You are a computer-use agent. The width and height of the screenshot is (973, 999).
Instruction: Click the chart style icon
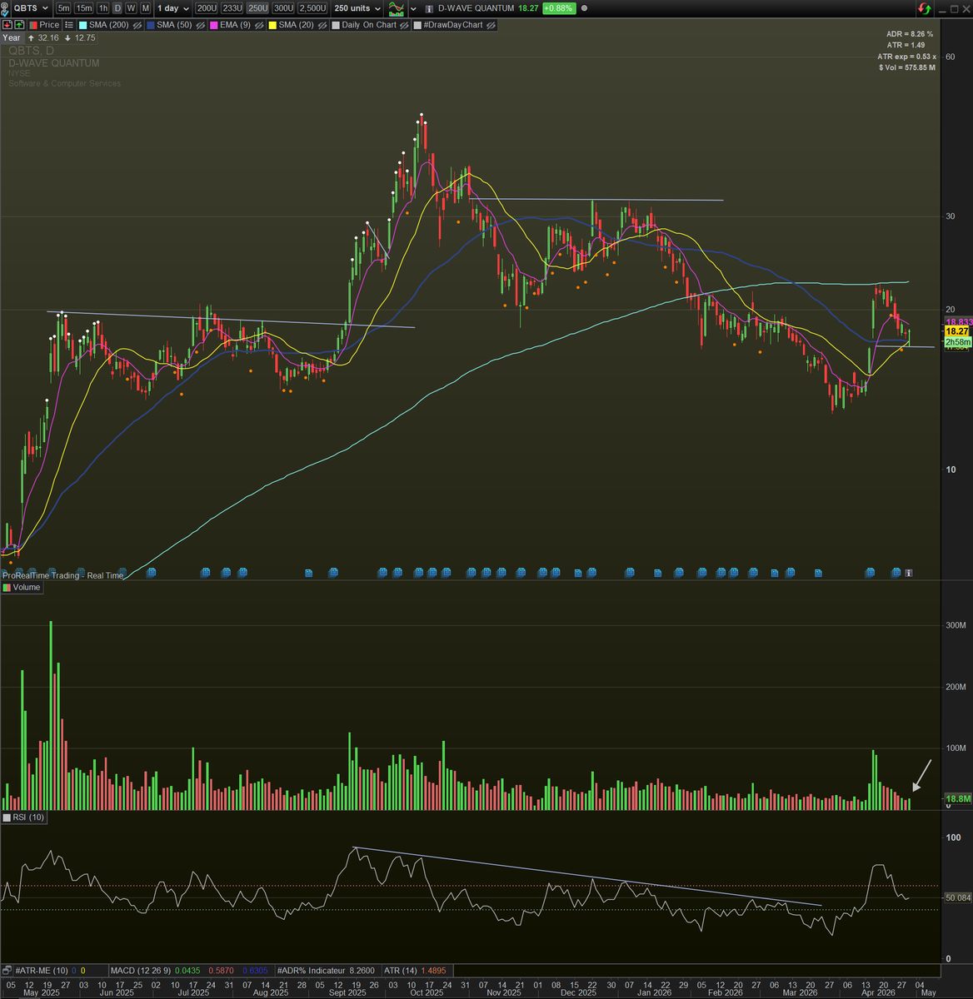[x=396, y=9]
